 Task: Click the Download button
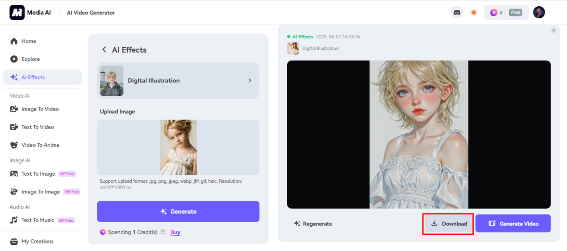449,224
